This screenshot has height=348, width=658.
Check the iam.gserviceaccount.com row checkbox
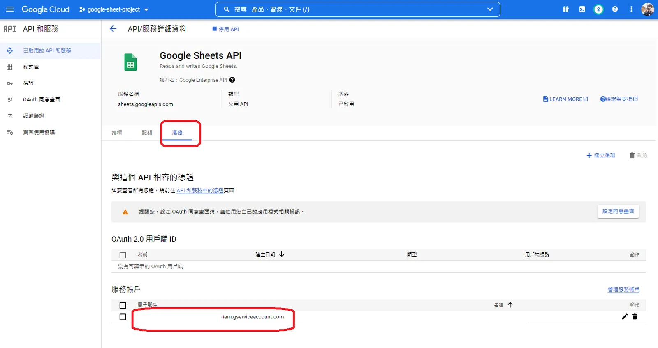pyautogui.click(x=123, y=317)
